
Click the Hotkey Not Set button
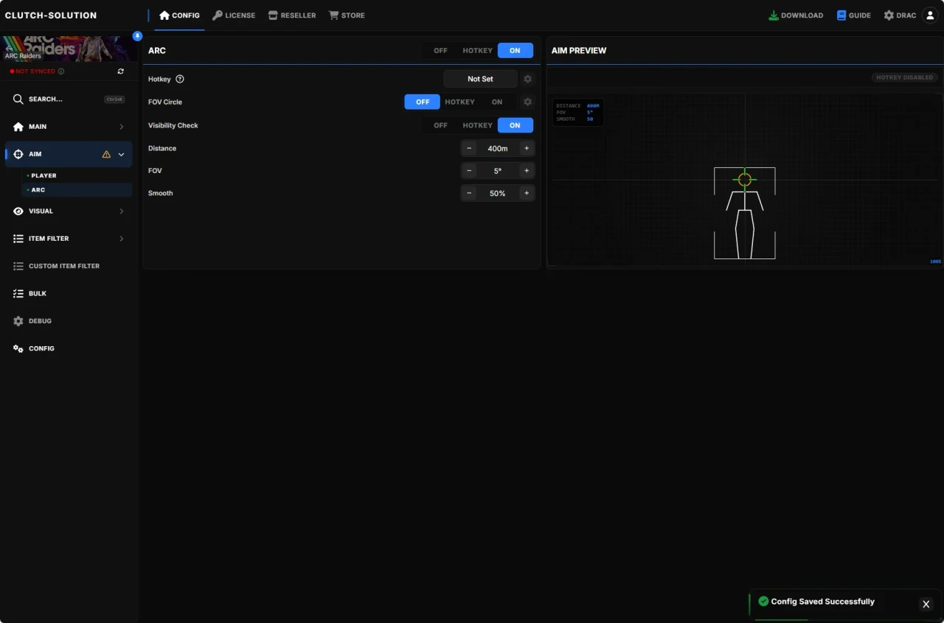tap(480, 79)
